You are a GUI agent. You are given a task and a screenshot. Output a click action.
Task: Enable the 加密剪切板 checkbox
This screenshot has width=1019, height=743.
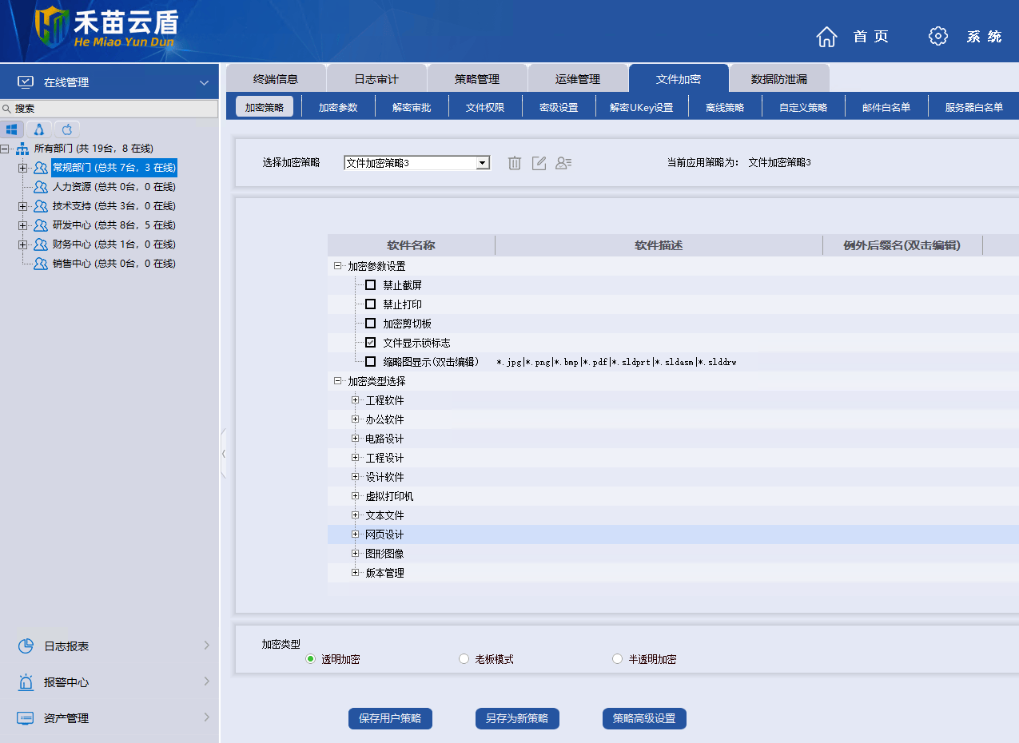tap(370, 324)
